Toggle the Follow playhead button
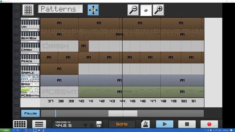Image resolution: width=235 pixels, height=132 pixels. (30, 113)
